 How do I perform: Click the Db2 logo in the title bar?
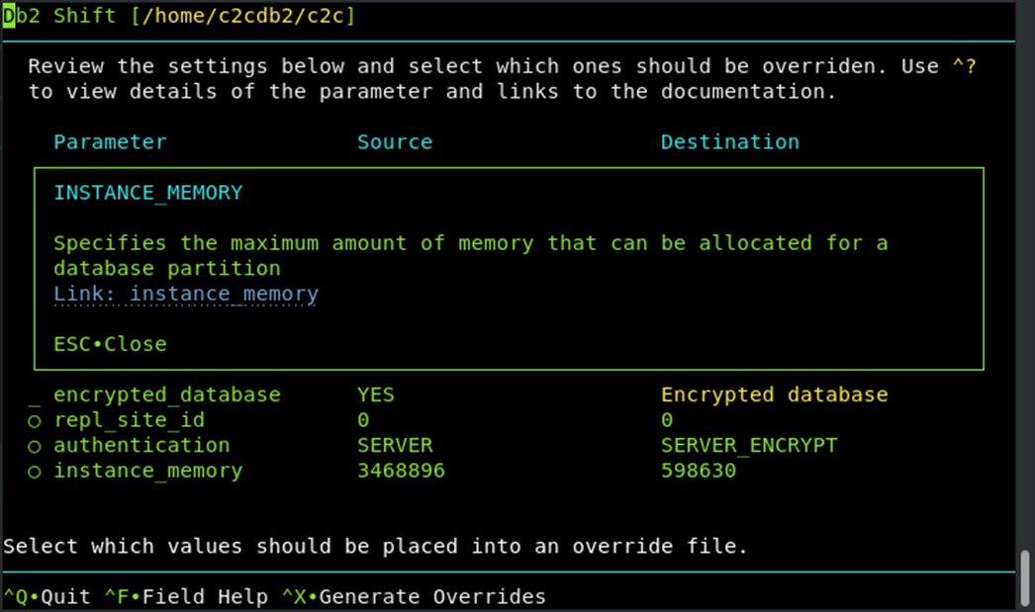click(10, 15)
